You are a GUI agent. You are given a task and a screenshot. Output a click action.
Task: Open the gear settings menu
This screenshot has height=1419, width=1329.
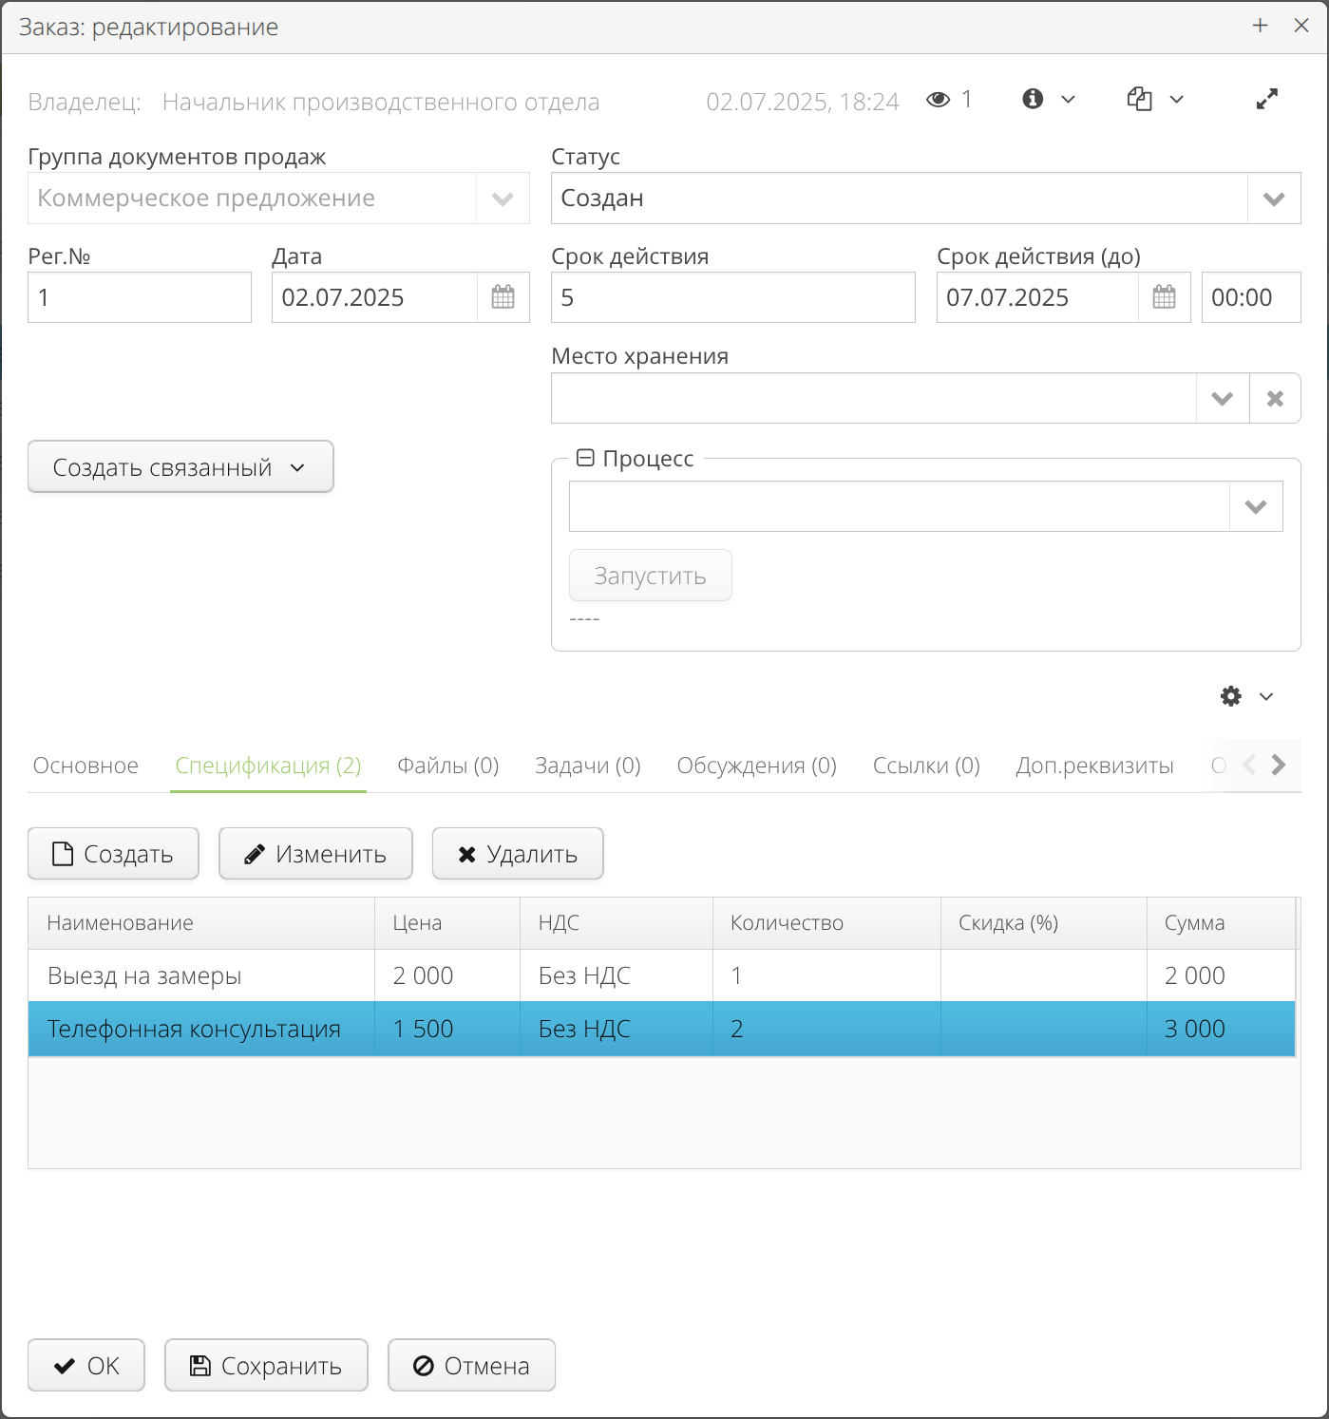[x=1244, y=696]
